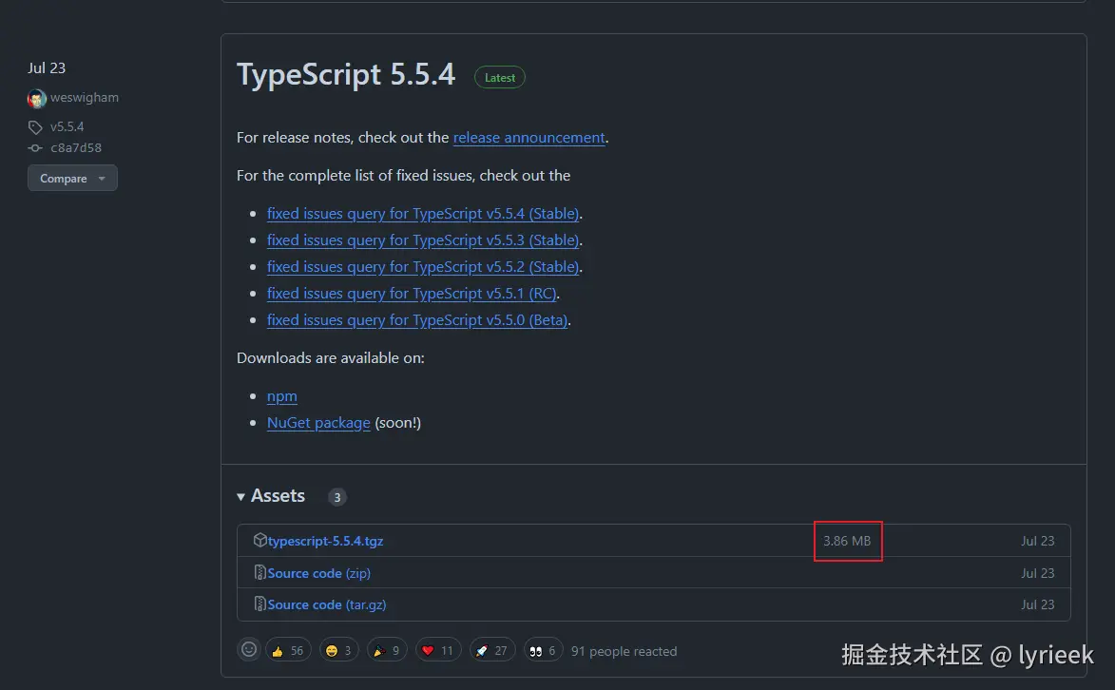Toggle the laugh reaction with 3
This screenshot has width=1115, height=690.
[338, 650]
